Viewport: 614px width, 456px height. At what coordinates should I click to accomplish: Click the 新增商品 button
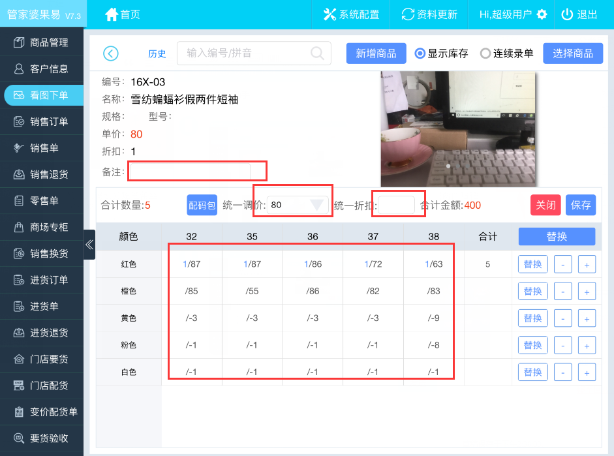(376, 53)
